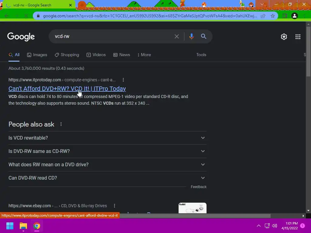The width and height of the screenshot is (311, 233).
Task: Expand 'Is DVD-RW same as CD-RW?' question
Action: 107,151
